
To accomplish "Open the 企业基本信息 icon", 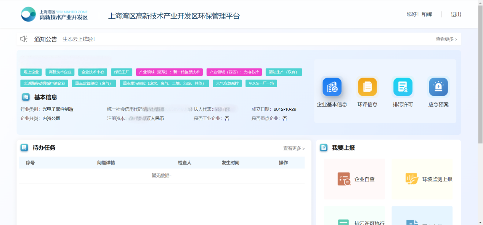I will (x=332, y=87).
